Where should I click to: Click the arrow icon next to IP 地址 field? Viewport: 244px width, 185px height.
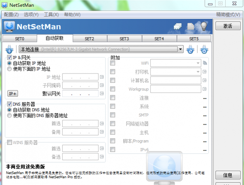coord(102,77)
